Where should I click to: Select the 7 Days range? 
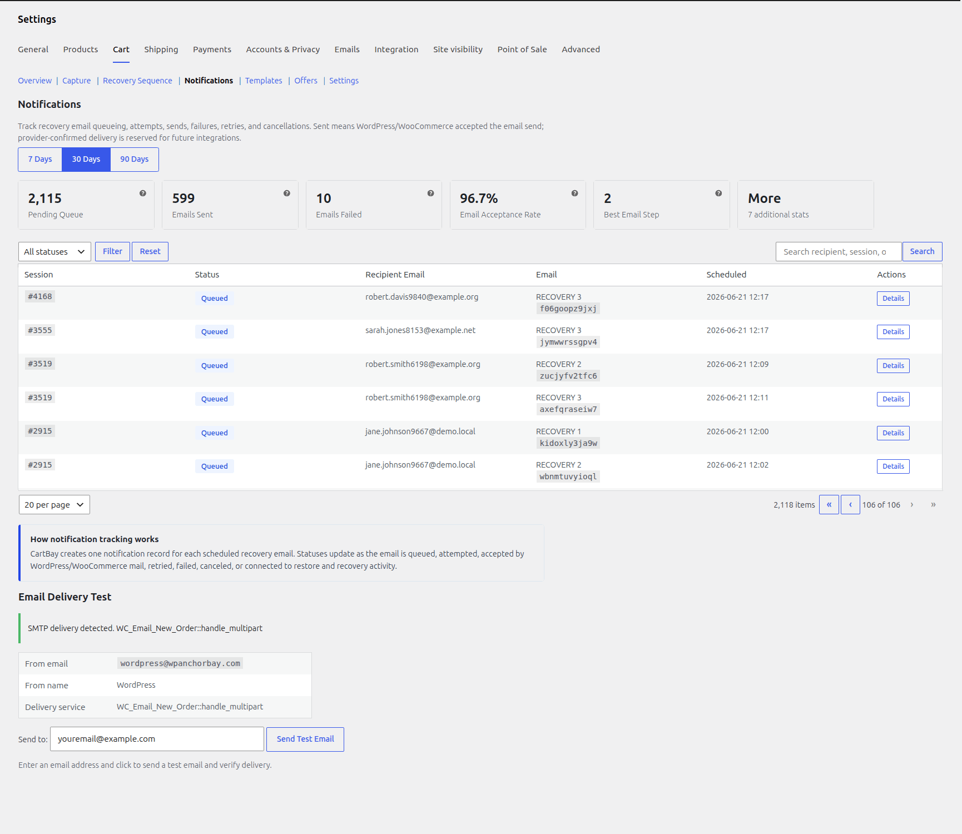pyautogui.click(x=40, y=160)
